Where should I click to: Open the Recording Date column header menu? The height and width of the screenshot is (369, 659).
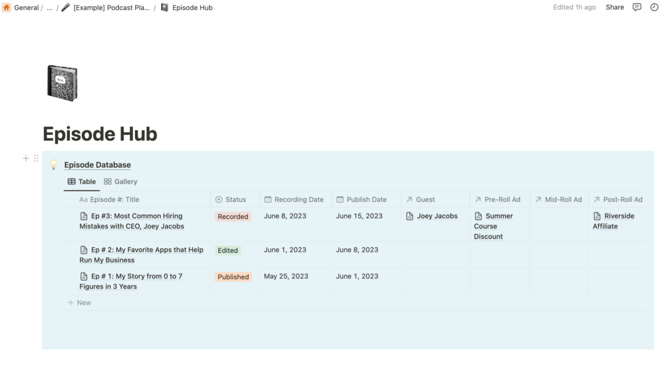click(298, 199)
